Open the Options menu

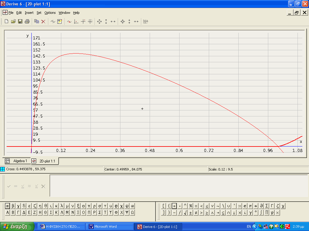coord(50,13)
